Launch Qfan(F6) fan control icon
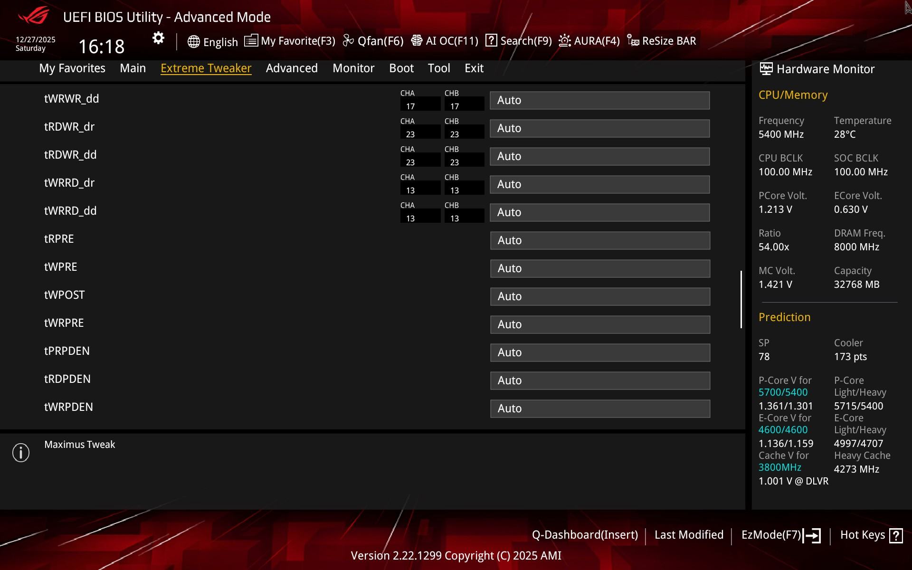Image resolution: width=912 pixels, height=570 pixels. point(348,41)
